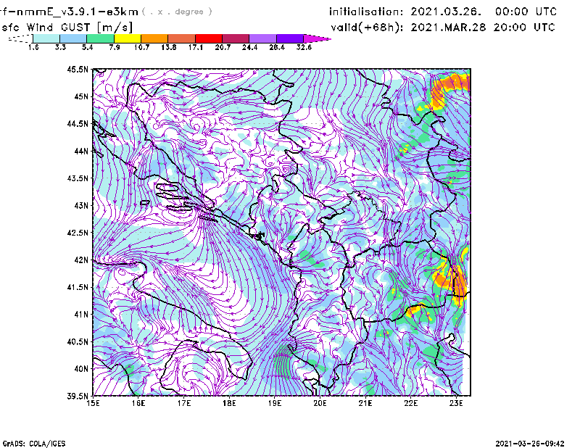Click the 19E longitude label
This screenshot has width=580, height=448.
pos(275,403)
